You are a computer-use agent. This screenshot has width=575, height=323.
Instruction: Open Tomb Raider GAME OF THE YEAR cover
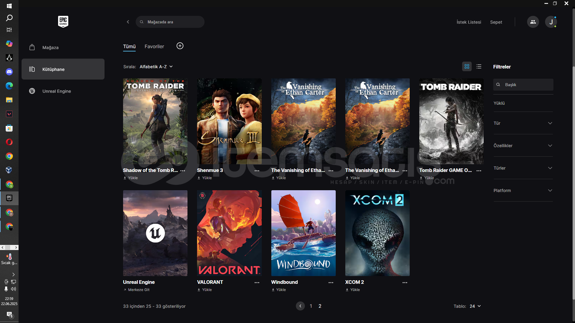[451, 121]
